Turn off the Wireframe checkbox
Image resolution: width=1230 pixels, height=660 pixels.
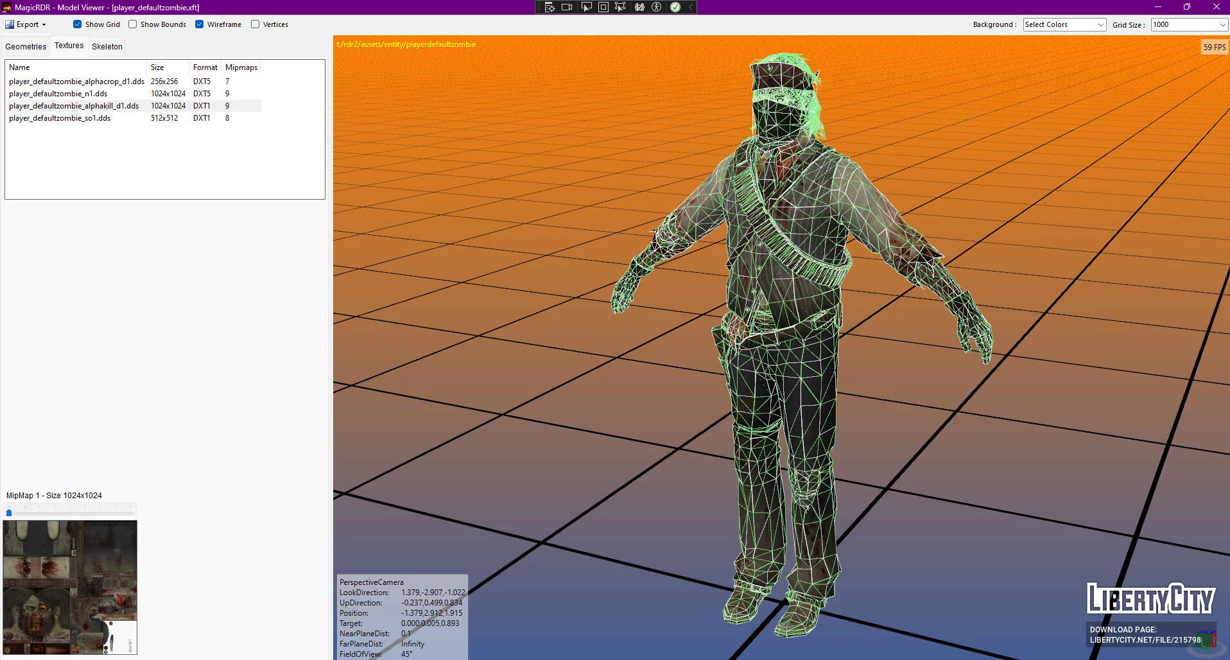tap(199, 24)
